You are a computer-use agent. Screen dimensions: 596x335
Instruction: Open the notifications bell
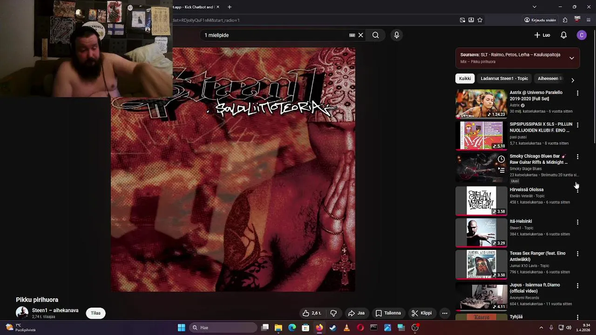coord(563,35)
